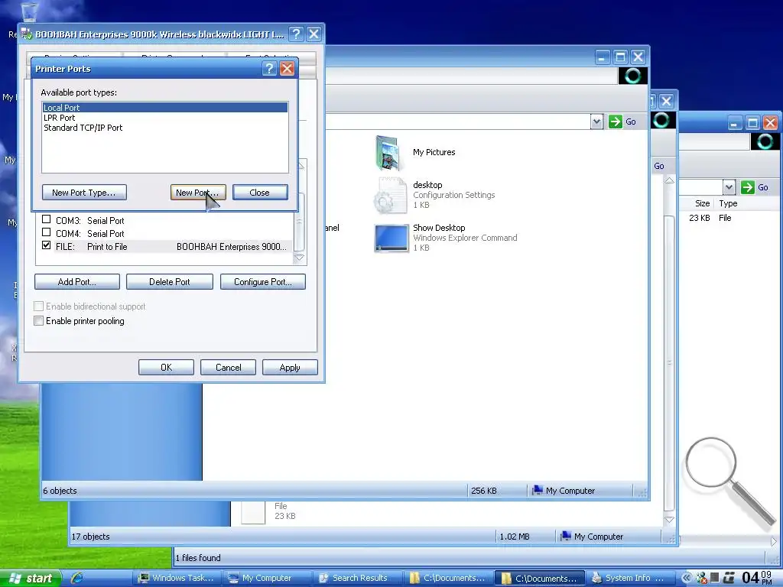Select Local Port in available port types
Image resolution: width=783 pixels, height=587 pixels.
[165, 107]
